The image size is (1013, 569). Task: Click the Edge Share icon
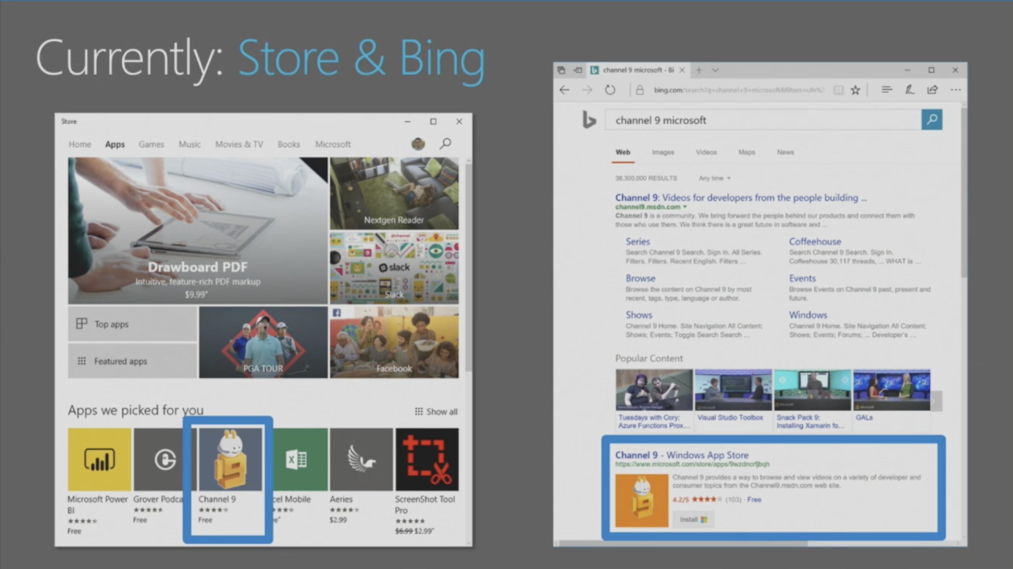click(x=932, y=90)
